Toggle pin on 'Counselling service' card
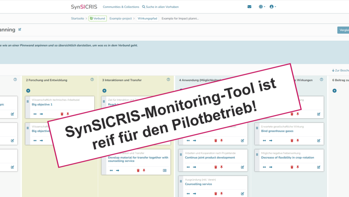The width and height of the screenshot is (349, 197). [x=222, y=194]
